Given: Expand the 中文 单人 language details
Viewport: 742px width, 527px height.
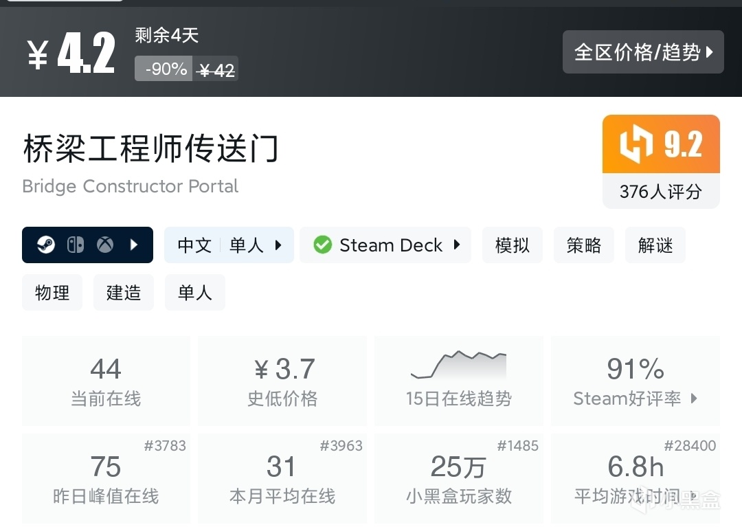Looking at the screenshot, I should tap(278, 245).
